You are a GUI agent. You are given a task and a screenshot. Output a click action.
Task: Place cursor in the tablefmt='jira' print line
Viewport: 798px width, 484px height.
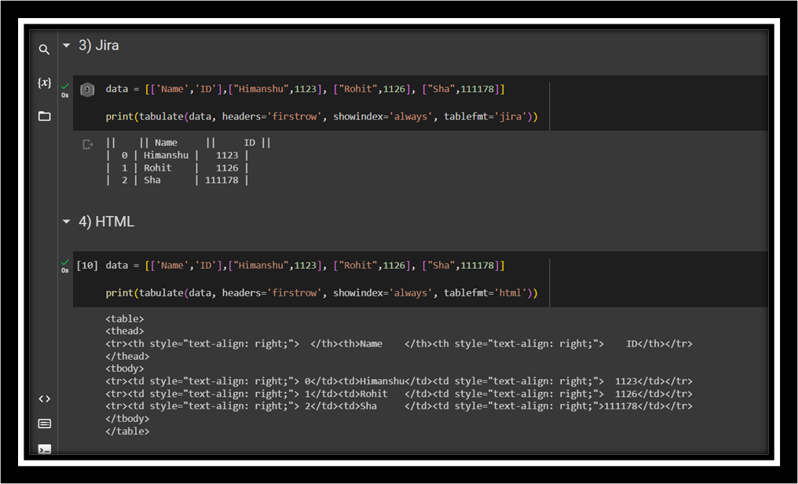click(x=321, y=117)
